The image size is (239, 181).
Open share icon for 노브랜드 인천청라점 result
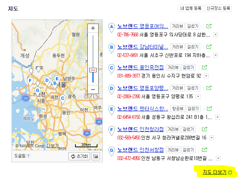pyautogui.click(x=204, y=129)
